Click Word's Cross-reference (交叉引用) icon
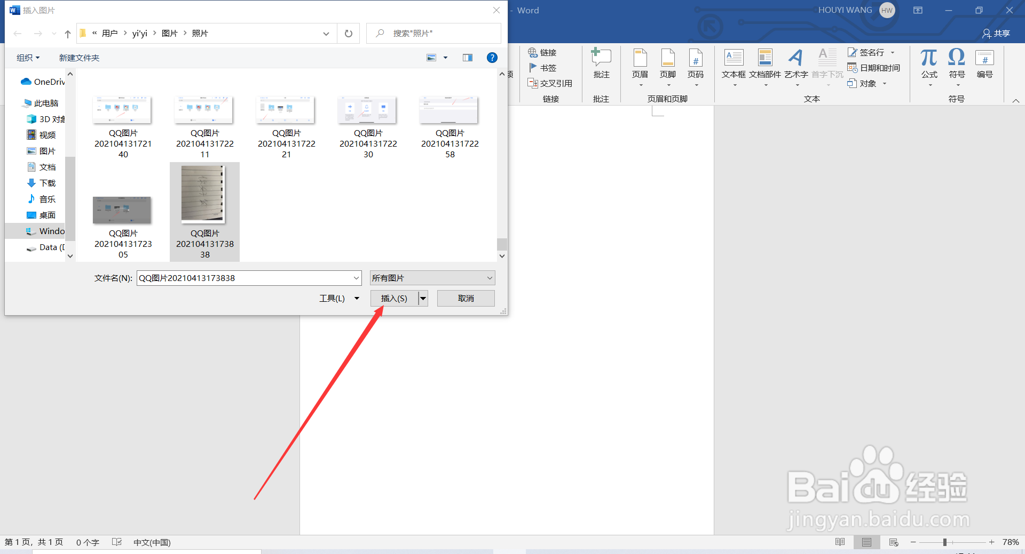 (550, 83)
